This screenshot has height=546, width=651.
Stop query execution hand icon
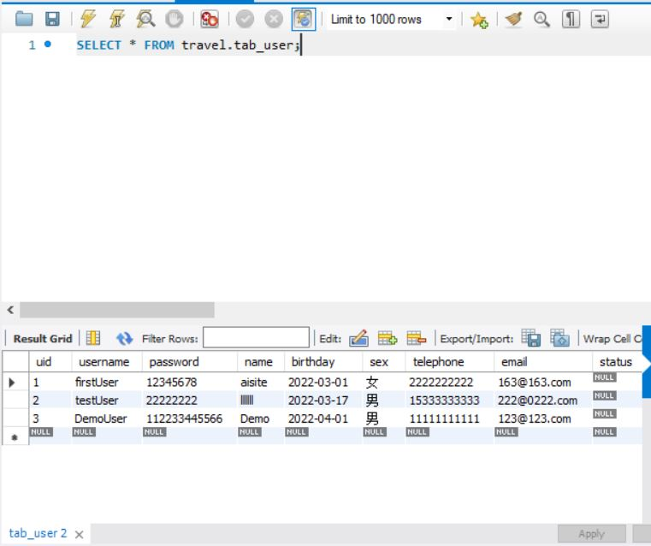pyautogui.click(x=174, y=19)
